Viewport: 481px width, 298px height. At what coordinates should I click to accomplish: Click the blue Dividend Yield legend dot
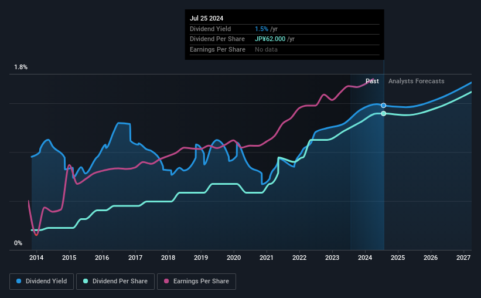19,281
